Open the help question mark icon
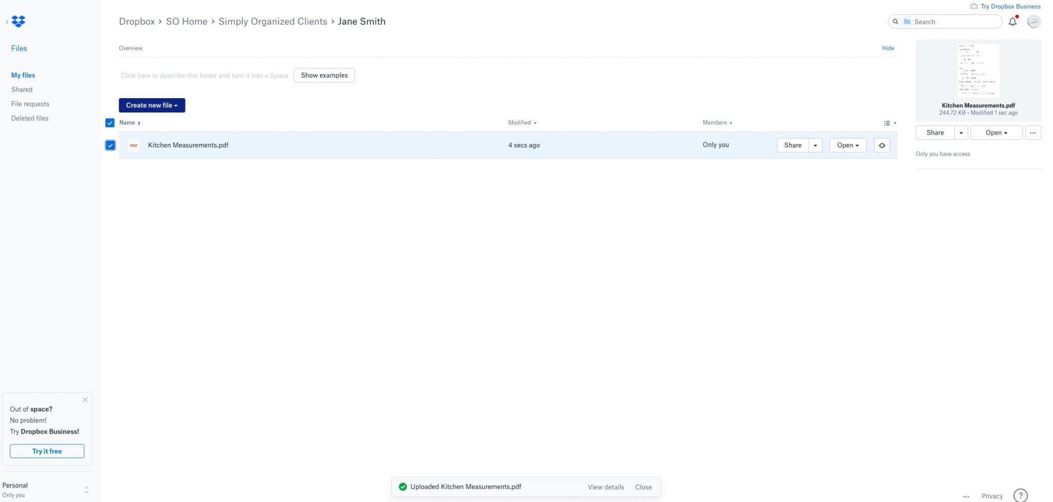The image size is (1053, 502). click(1020, 495)
